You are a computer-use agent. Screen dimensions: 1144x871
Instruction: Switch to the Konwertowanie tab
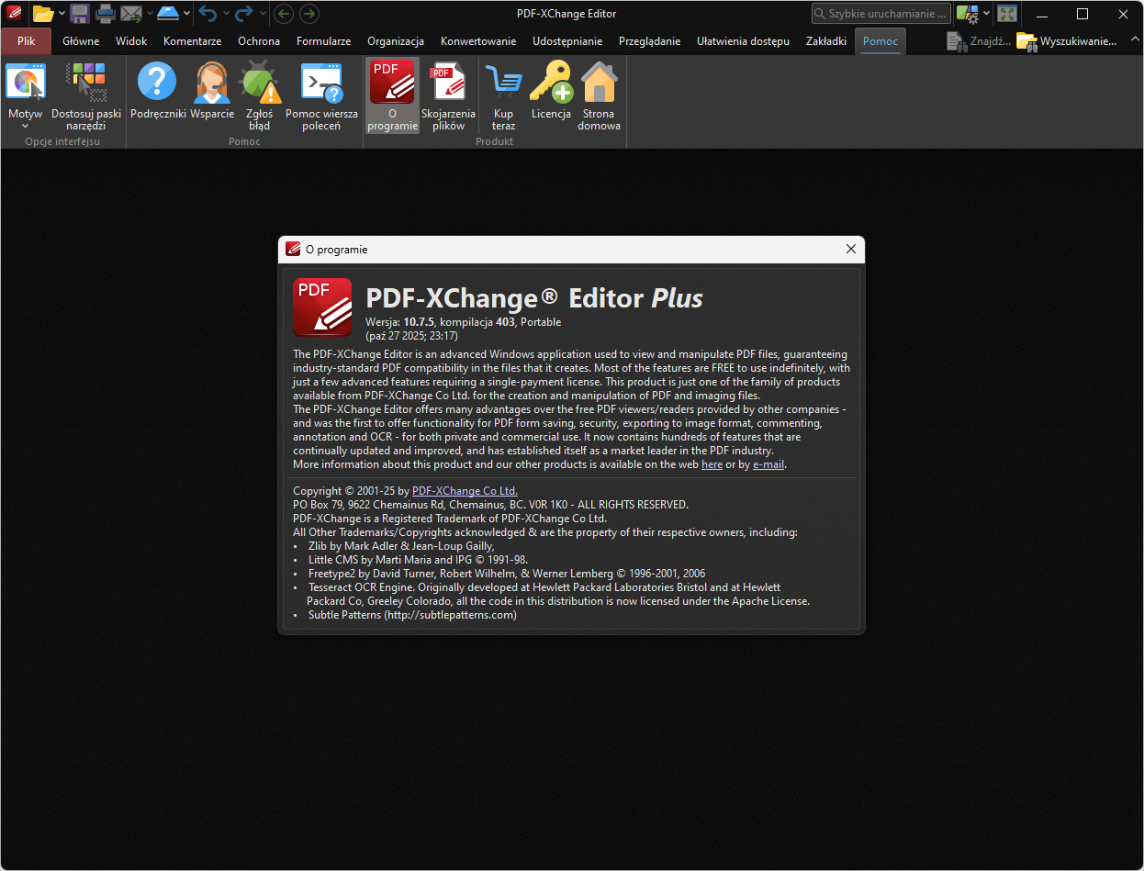478,41
